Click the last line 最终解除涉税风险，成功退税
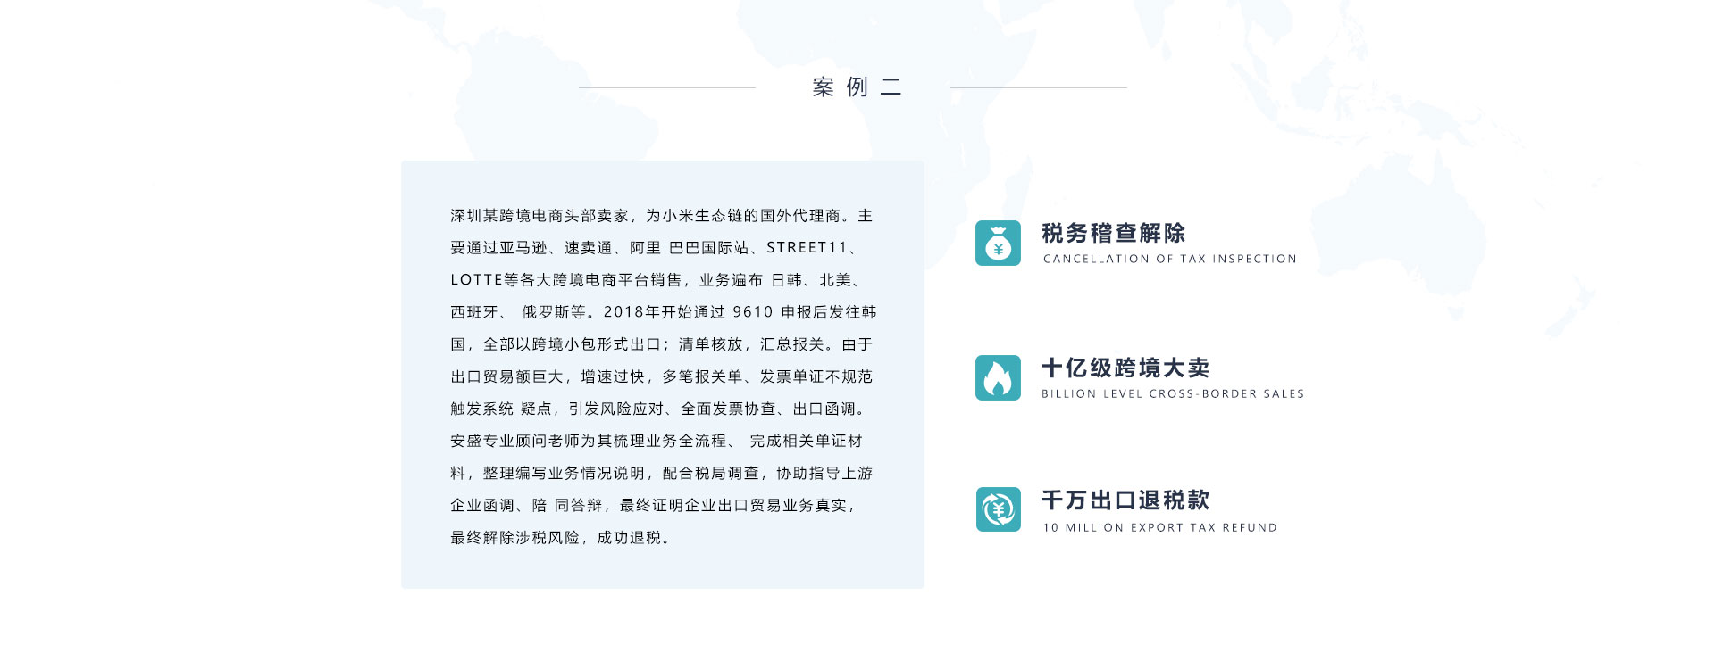Screen dimensions: 1715x653 [560, 538]
